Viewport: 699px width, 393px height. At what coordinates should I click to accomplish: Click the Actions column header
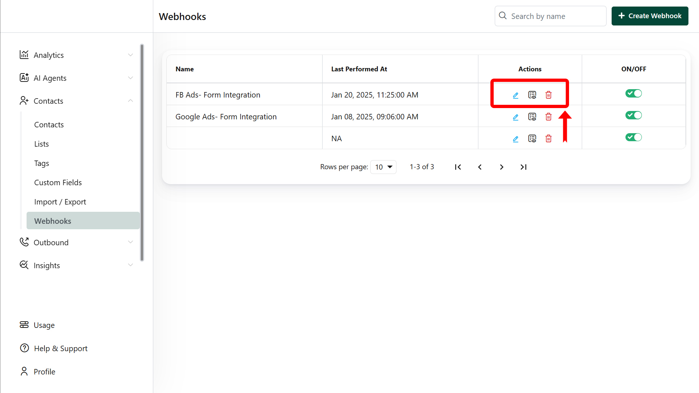[x=530, y=69]
